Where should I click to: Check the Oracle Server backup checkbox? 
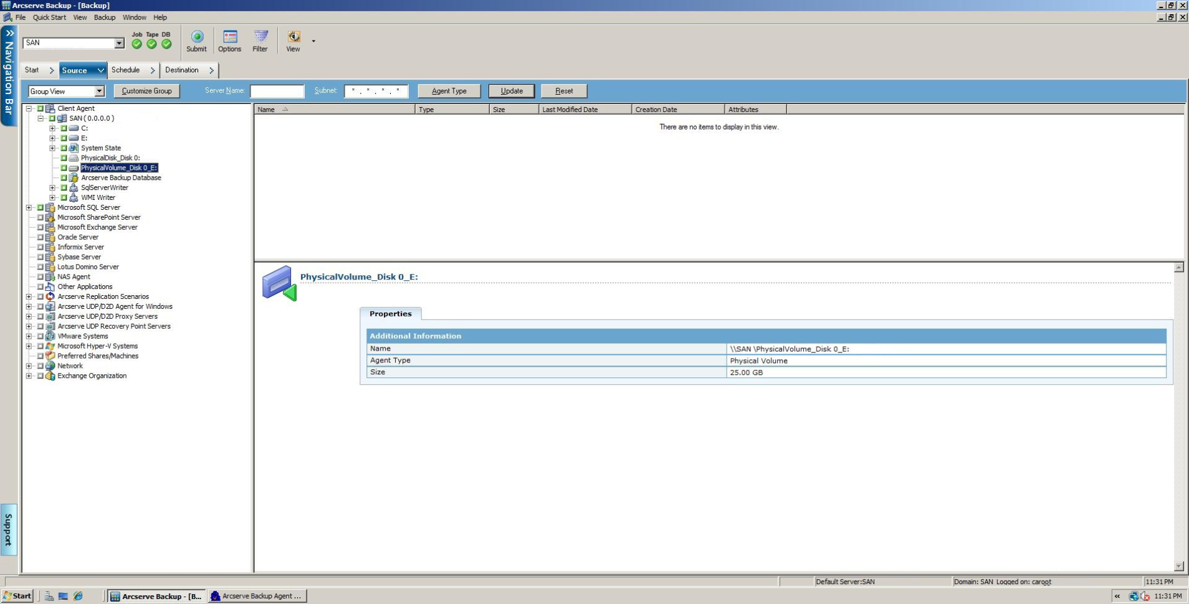point(40,237)
